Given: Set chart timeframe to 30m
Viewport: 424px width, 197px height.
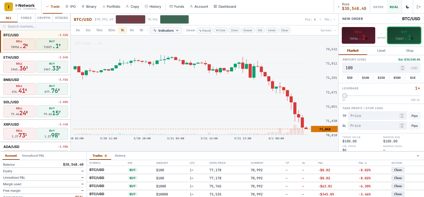Looking at the screenshot, I should 111,30.
